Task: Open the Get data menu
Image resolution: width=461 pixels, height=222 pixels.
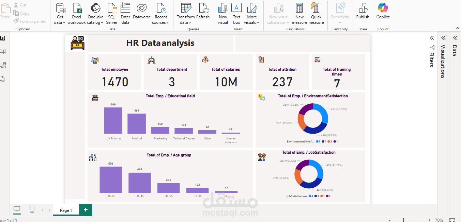Action: coord(60,14)
